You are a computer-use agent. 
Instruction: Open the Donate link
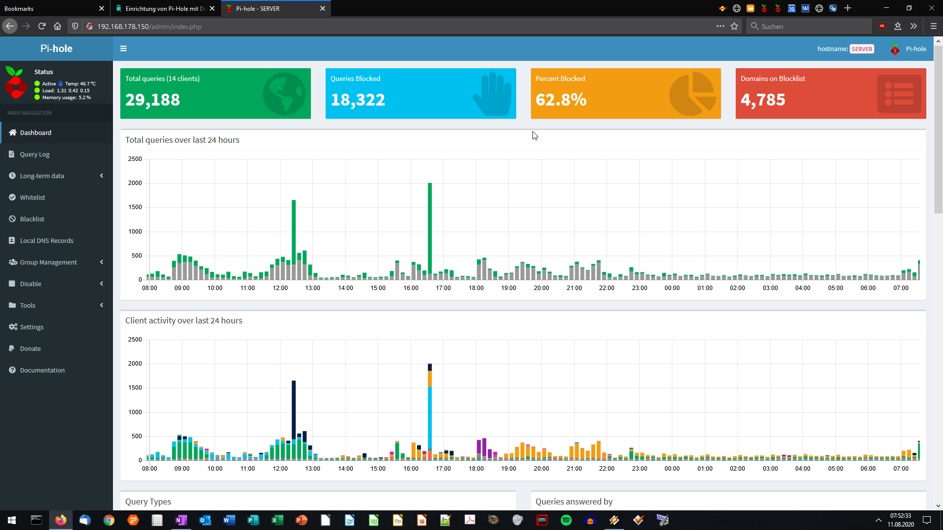56,348
